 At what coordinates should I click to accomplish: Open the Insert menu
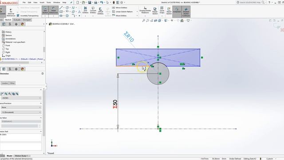(42, 3)
